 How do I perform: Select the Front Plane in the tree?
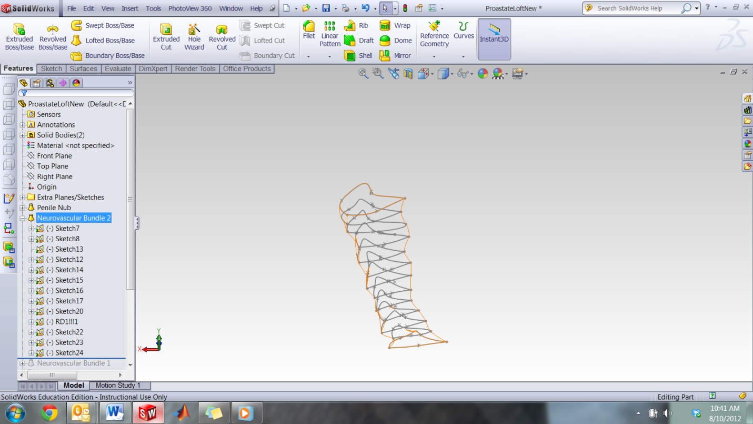(54, 156)
